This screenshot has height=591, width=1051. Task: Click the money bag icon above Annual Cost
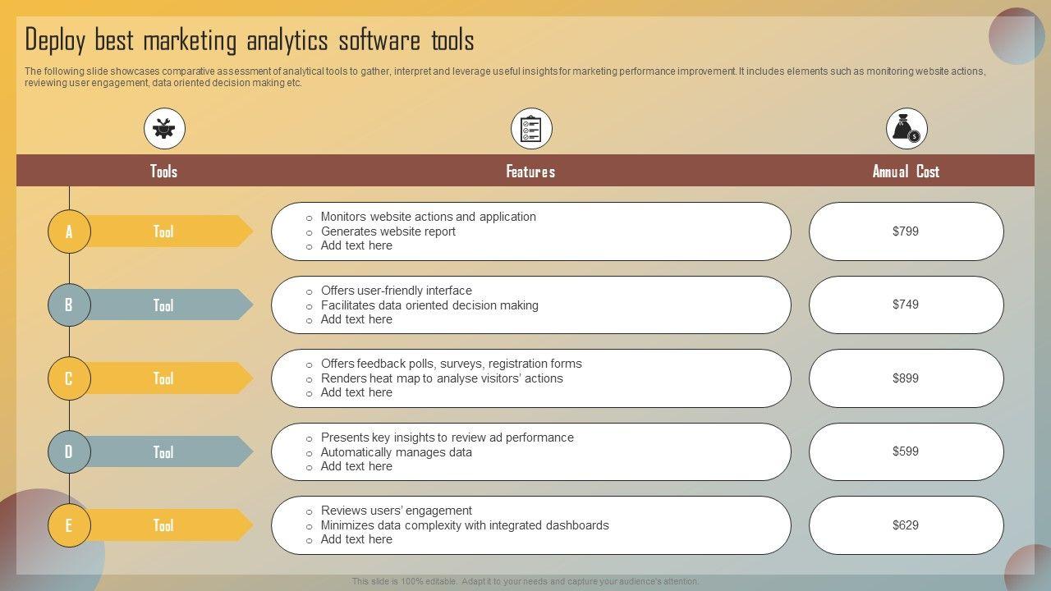[x=906, y=129]
